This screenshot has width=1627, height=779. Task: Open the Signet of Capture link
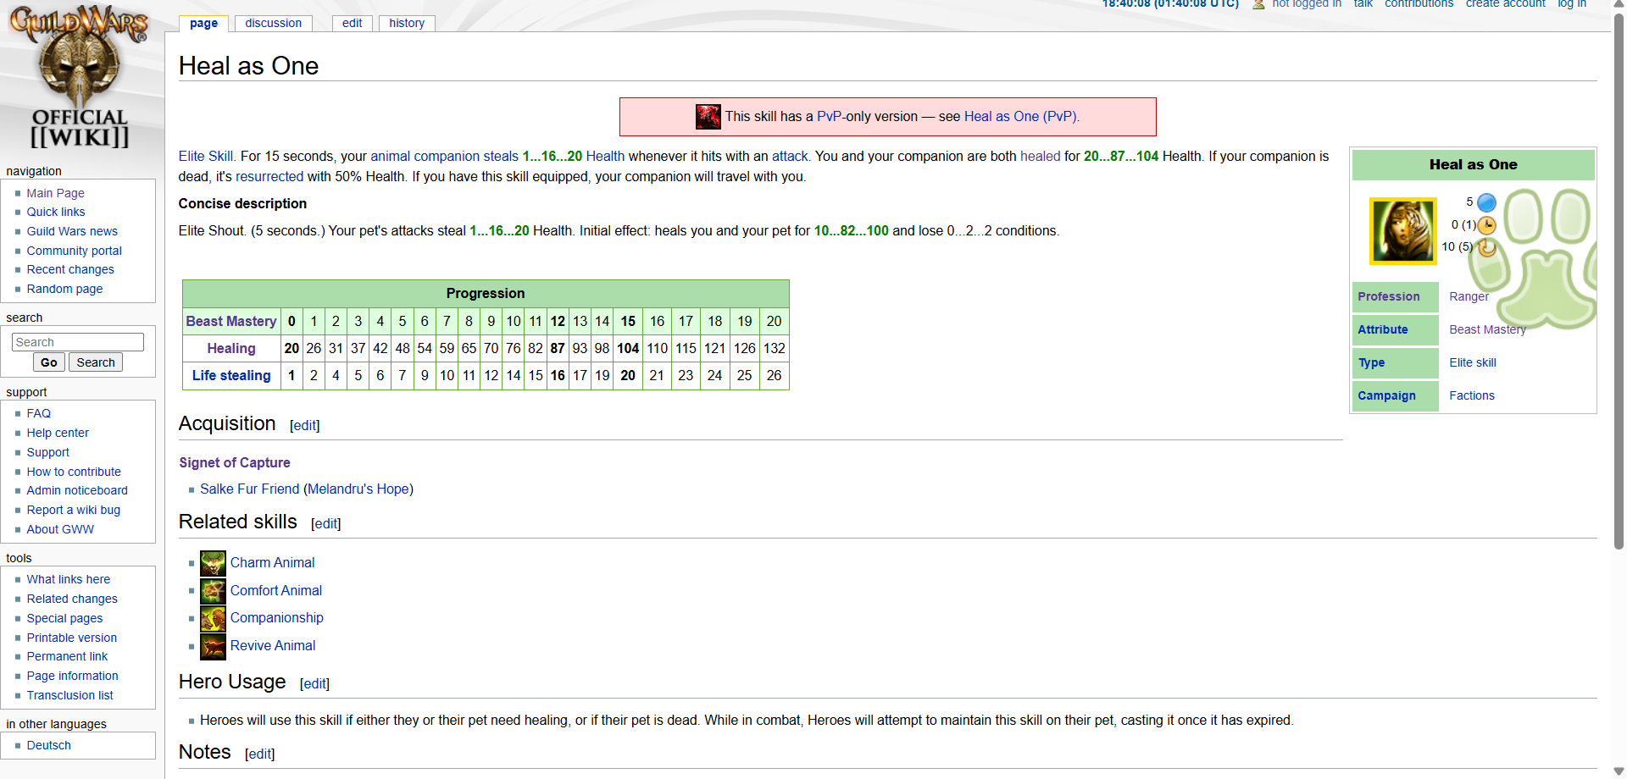[x=235, y=463]
